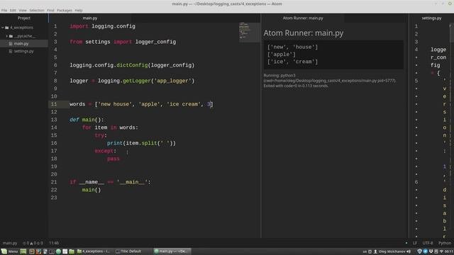454x255 pixels.
Task: Click the 'from settings import logger_config' line
Action: coord(123,42)
